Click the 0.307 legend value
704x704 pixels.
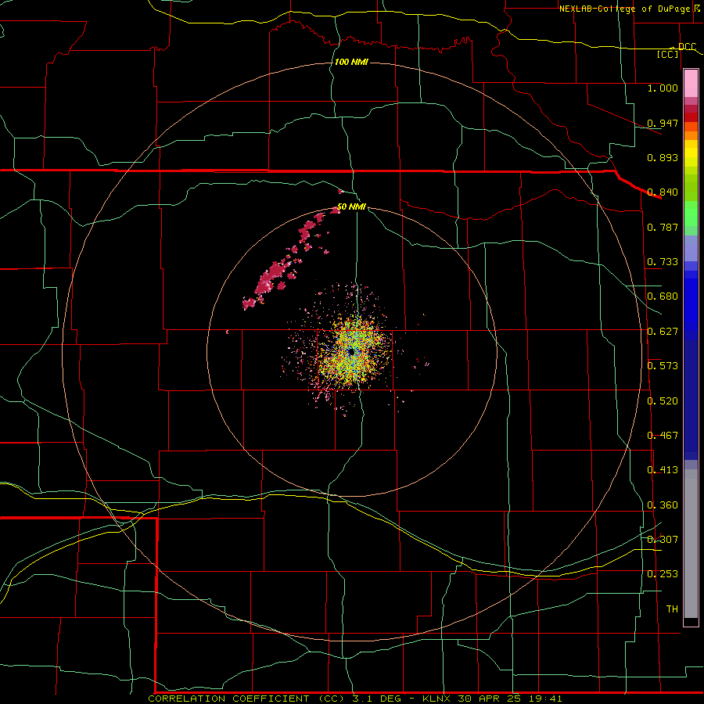(663, 540)
